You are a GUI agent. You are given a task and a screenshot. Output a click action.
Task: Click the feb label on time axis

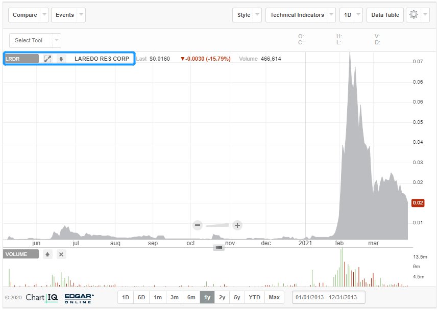pos(339,243)
